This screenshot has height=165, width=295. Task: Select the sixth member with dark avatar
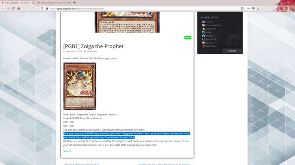click(203, 39)
